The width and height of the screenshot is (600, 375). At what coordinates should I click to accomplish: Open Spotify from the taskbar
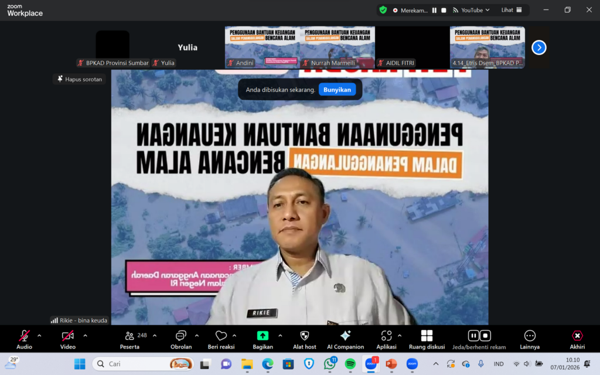click(350, 364)
